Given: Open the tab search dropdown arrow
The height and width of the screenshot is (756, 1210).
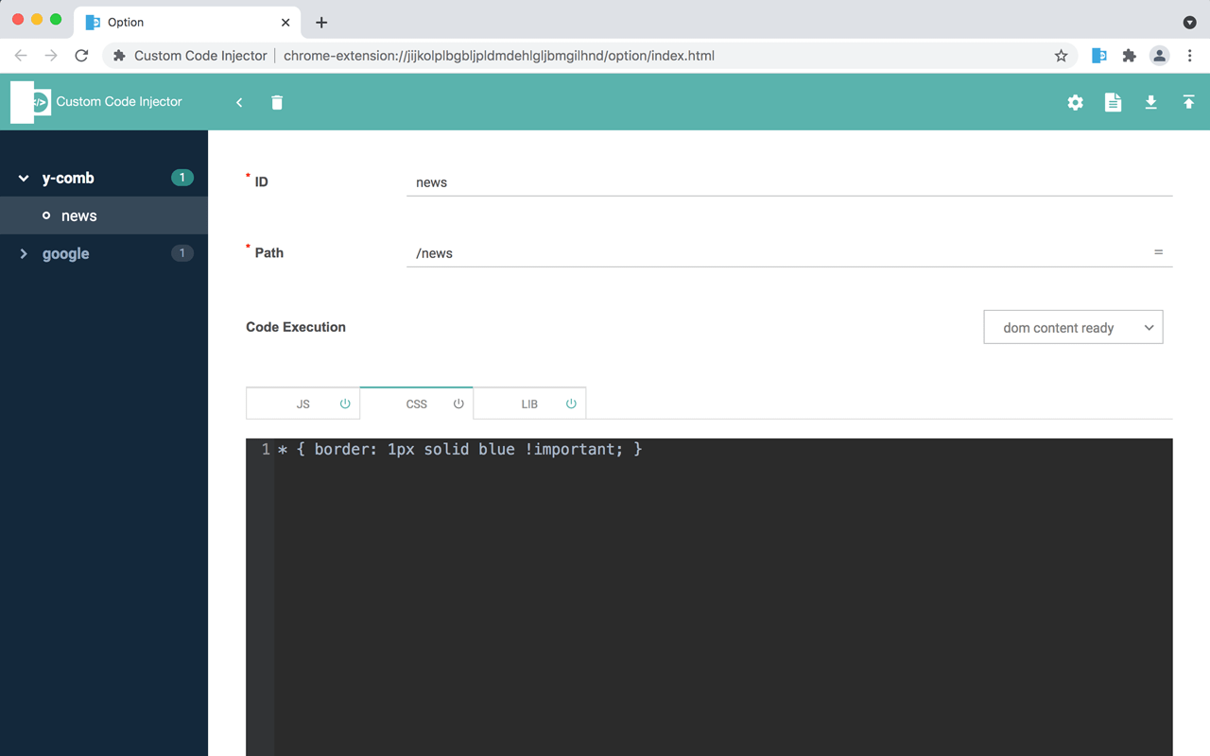Looking at the screenshot, I should (1189, 22).
